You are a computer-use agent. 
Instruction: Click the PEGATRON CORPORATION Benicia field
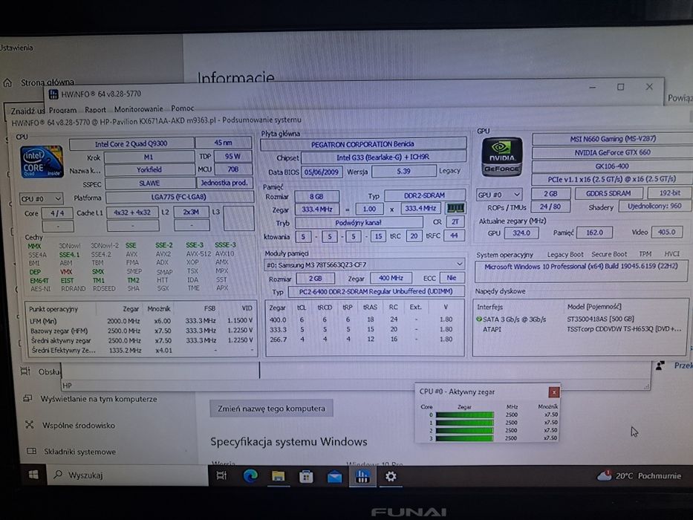click(363, 144)
